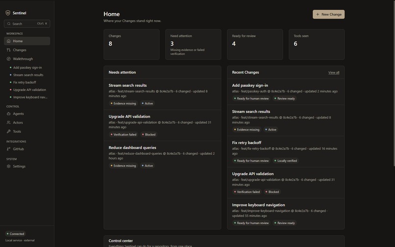
Task: Click the Changes branch icon in sidebar
Action: pos(8,50)
